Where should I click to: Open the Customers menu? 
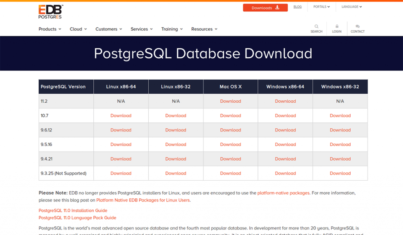pos(108,29)
